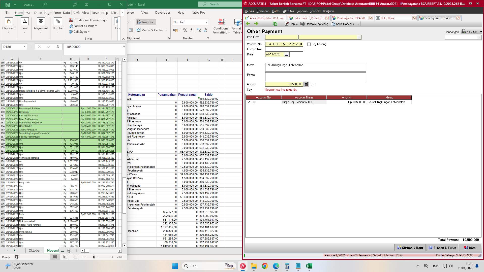Click the back navigation arrow in Accurate
This screenshot has height=272, width=484.
248,24
